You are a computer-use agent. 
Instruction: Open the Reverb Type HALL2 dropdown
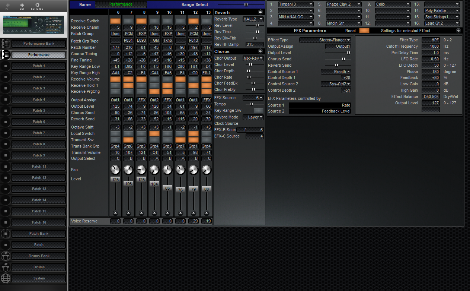253,19
